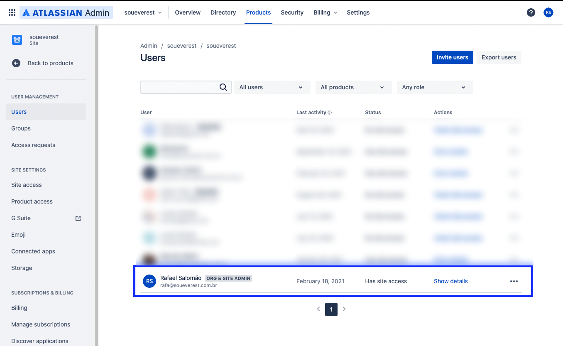The image size is (563, 346).
Task: Open the Billing dropdown in top navigation
Action: [x=325, y=12]
